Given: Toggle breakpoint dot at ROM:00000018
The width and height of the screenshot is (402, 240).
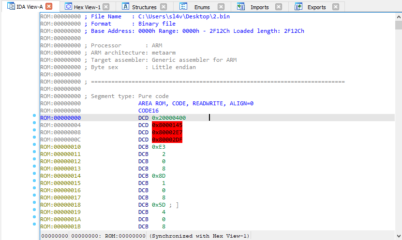Looking at the screenshot, I should coord(34,202).
